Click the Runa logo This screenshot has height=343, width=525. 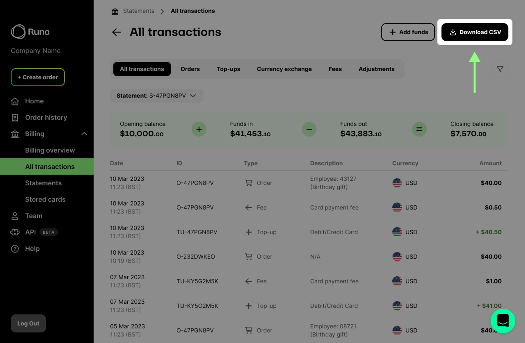click(x=30, y=32)
